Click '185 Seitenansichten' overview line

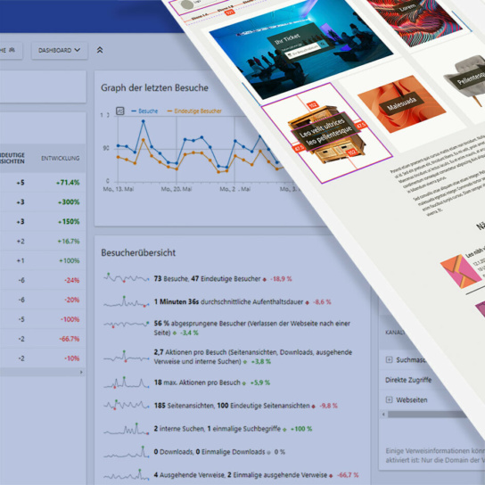tap(245, 406)
